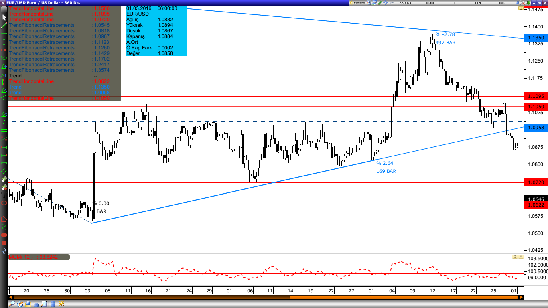Open the 360 Dk. period selector
Image resolution: width=548 pixels, height=308 pixels.
(x=406, y=3)
